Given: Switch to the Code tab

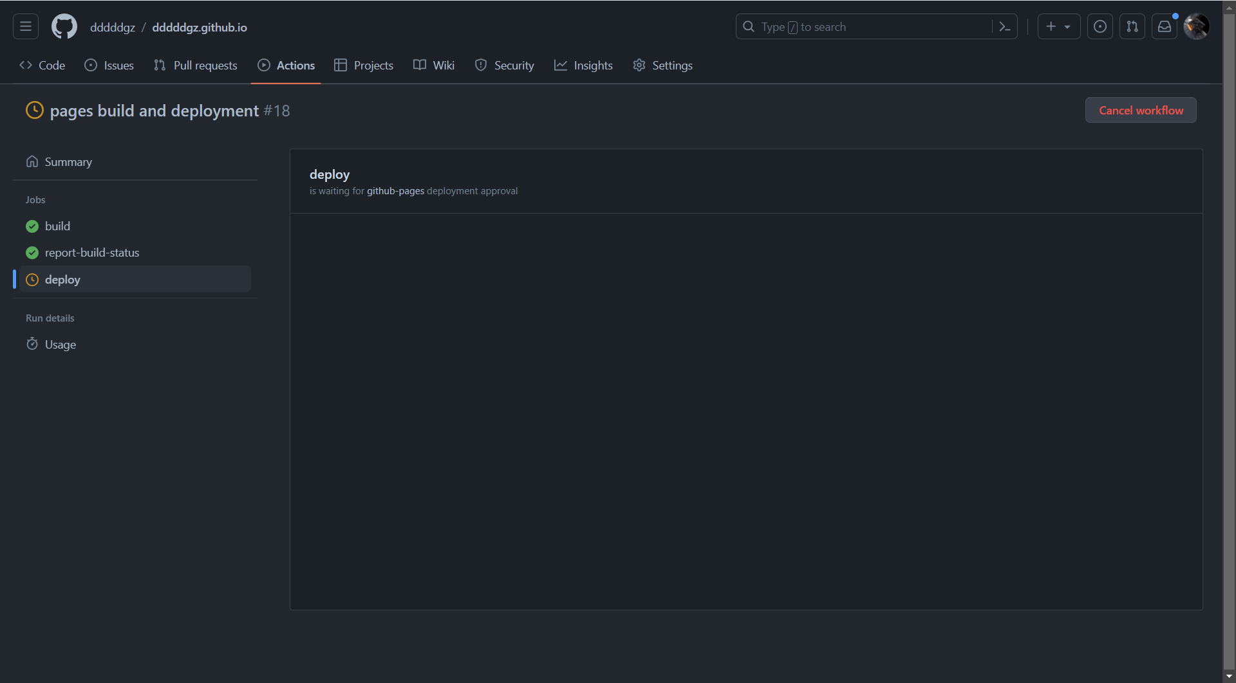Looking at the screenshot, I should [42, 65].
